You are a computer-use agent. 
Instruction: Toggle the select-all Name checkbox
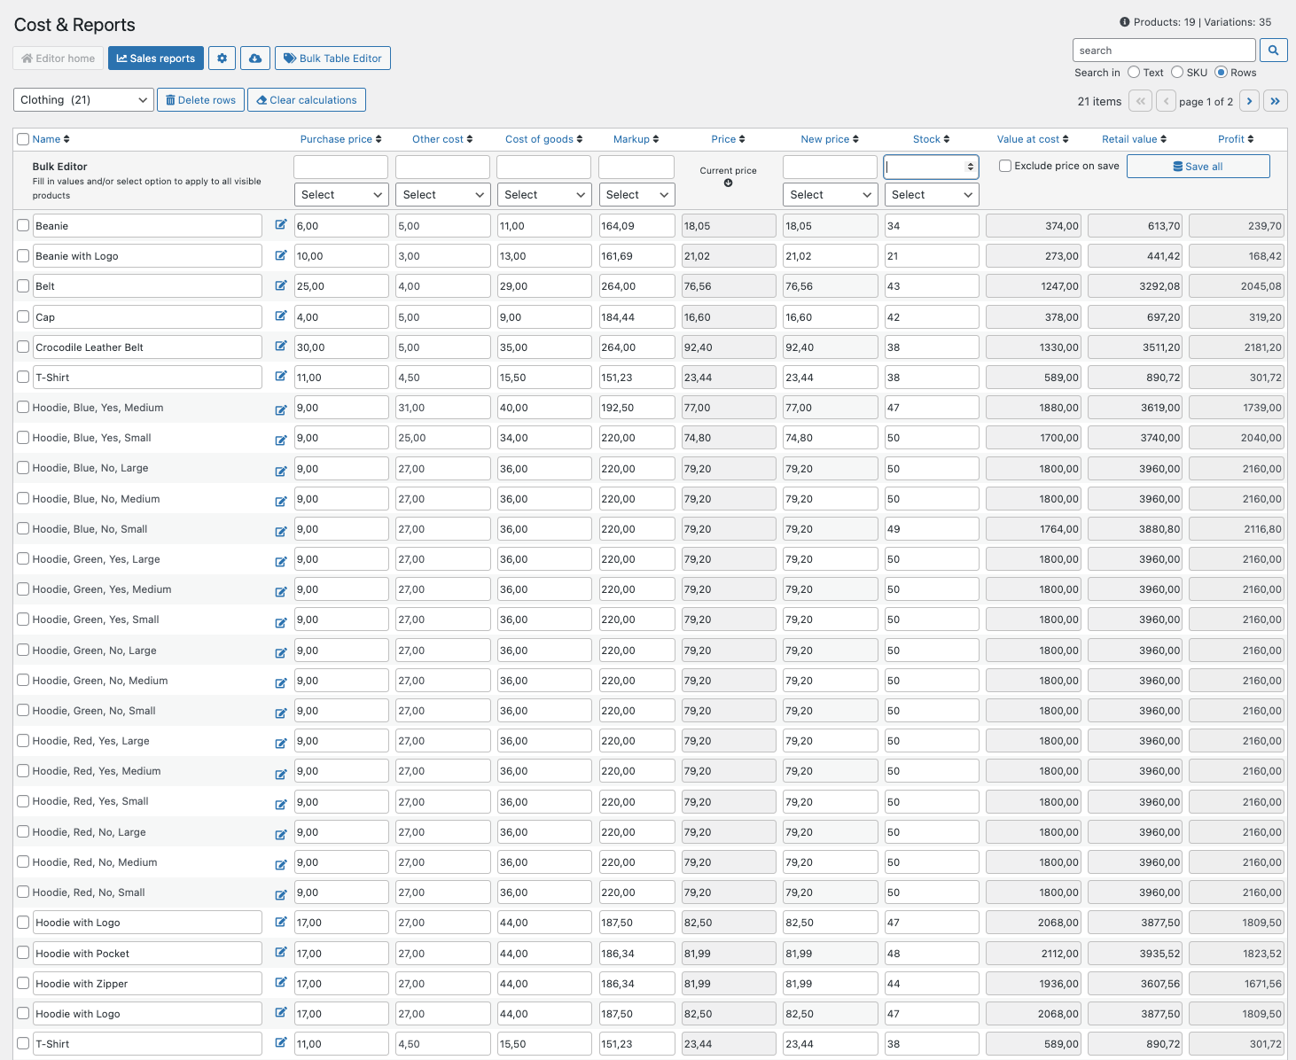23,139
